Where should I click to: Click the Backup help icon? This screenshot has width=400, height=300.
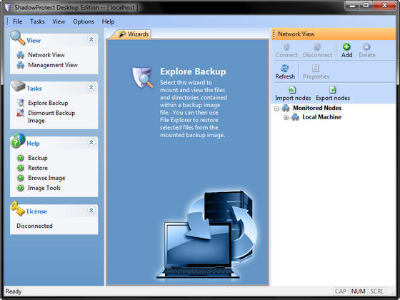point(21,158)
